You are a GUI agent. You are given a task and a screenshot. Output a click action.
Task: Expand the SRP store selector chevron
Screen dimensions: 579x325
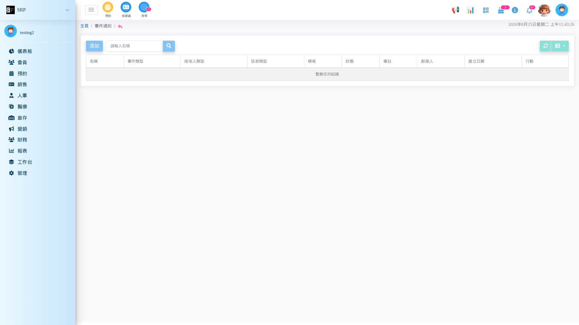(x=68, y=10)
